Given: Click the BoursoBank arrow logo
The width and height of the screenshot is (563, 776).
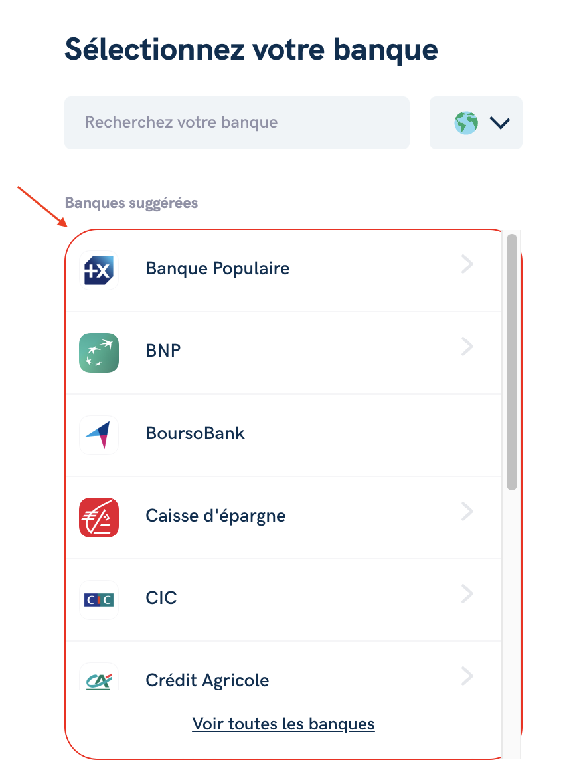Looking at the screenshot, I should click(99, 435).
